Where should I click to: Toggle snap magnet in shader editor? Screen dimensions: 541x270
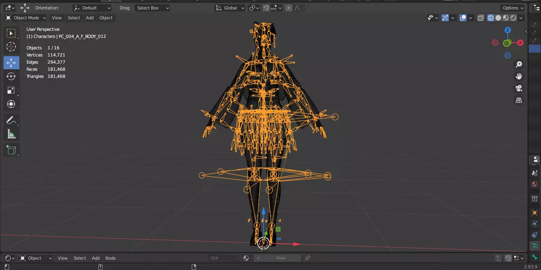508,258
